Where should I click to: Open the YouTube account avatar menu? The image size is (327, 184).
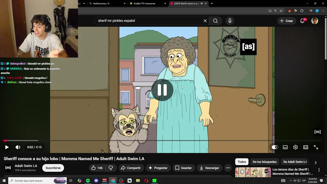315,21
